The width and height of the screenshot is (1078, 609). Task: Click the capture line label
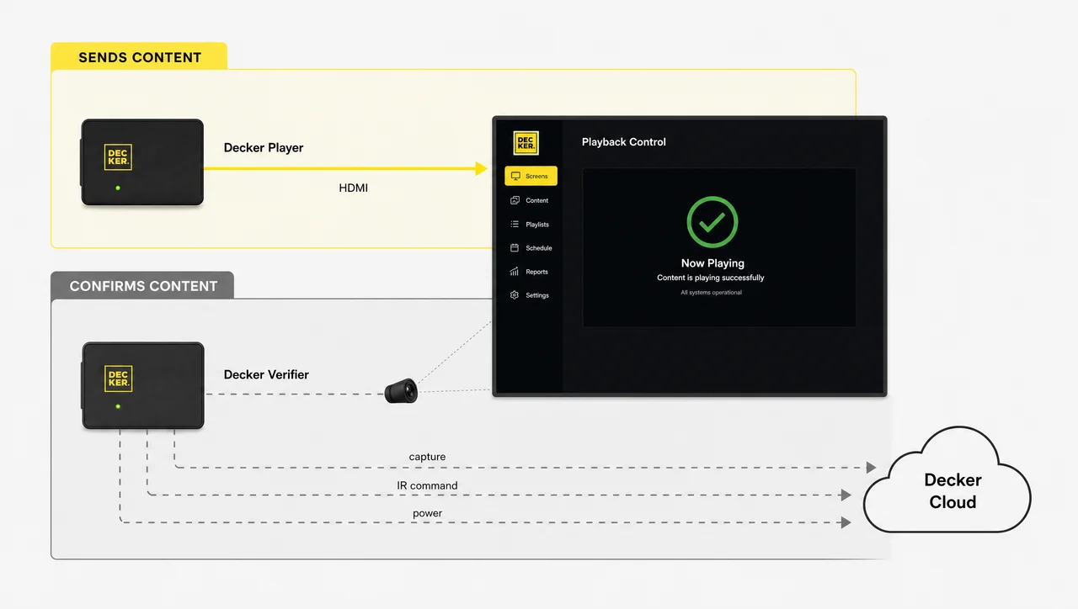tap(427, 457)
